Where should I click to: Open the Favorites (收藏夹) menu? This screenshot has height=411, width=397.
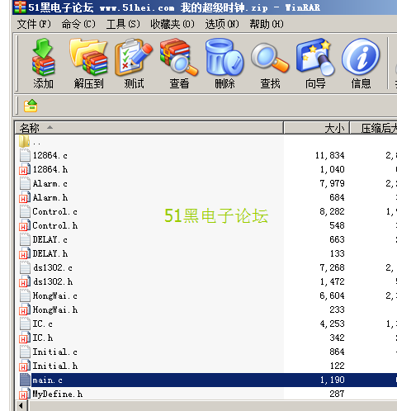pyautogui.click(x=173, y=24)
